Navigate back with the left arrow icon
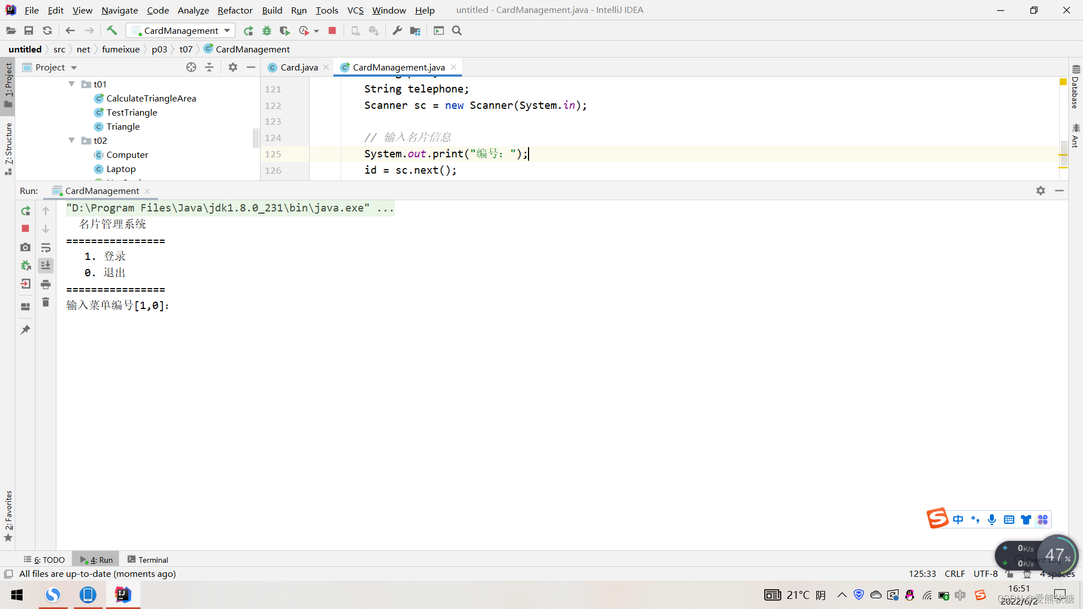 (x=70, y=30)
